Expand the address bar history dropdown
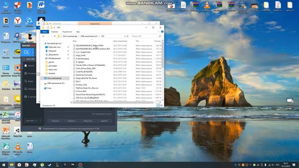The height and width of the screenshot is (168, 299). tap(125, 36)
